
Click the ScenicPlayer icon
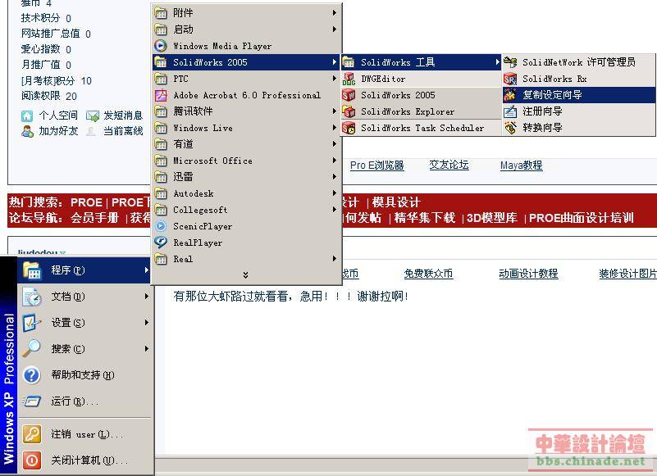click(161, 226)
